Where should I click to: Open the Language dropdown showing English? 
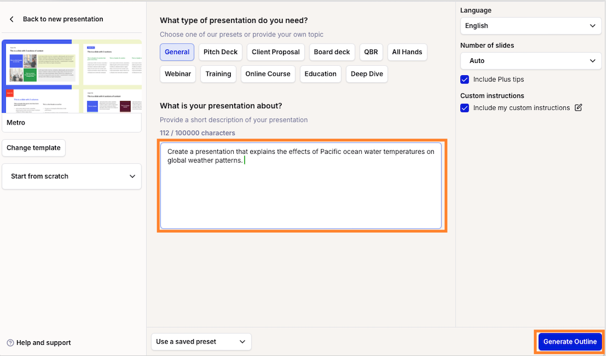[x=531, y=26]
